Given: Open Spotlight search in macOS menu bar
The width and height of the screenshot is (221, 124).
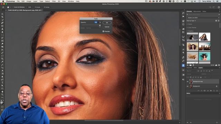Looking at the screenshot, I should click(x=213, y=1).
